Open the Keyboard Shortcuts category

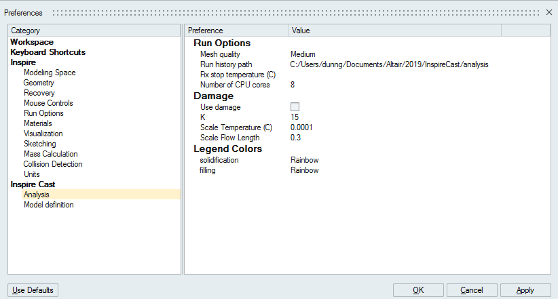[48, 52]
